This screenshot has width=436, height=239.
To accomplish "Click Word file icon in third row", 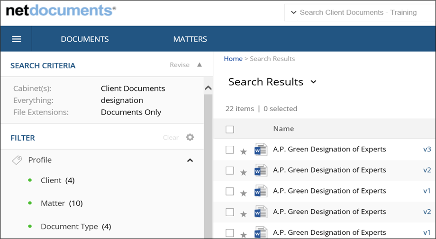I will point(261,191).
